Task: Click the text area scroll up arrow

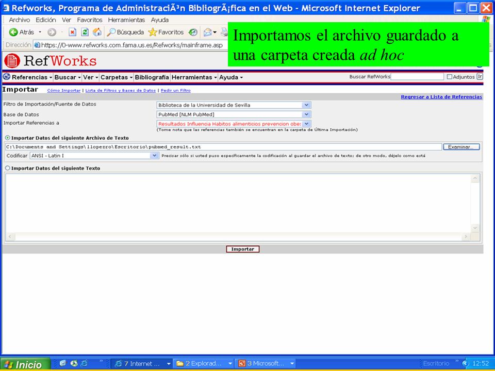Action: [475, 179]
